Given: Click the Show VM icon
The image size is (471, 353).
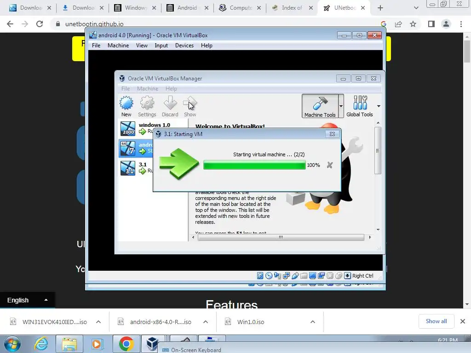Looking at the screenshot, I should pyautogui.click(x=190, y=107).
